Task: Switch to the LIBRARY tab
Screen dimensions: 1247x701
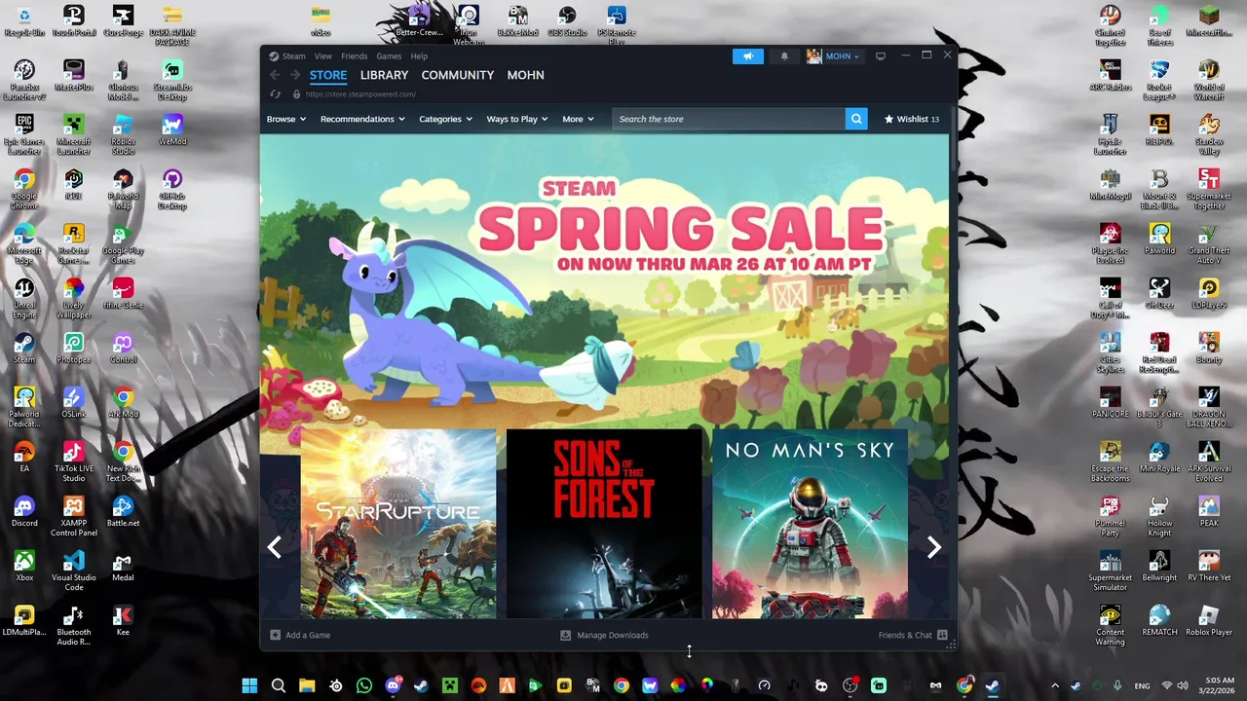Action: (384, 75)
